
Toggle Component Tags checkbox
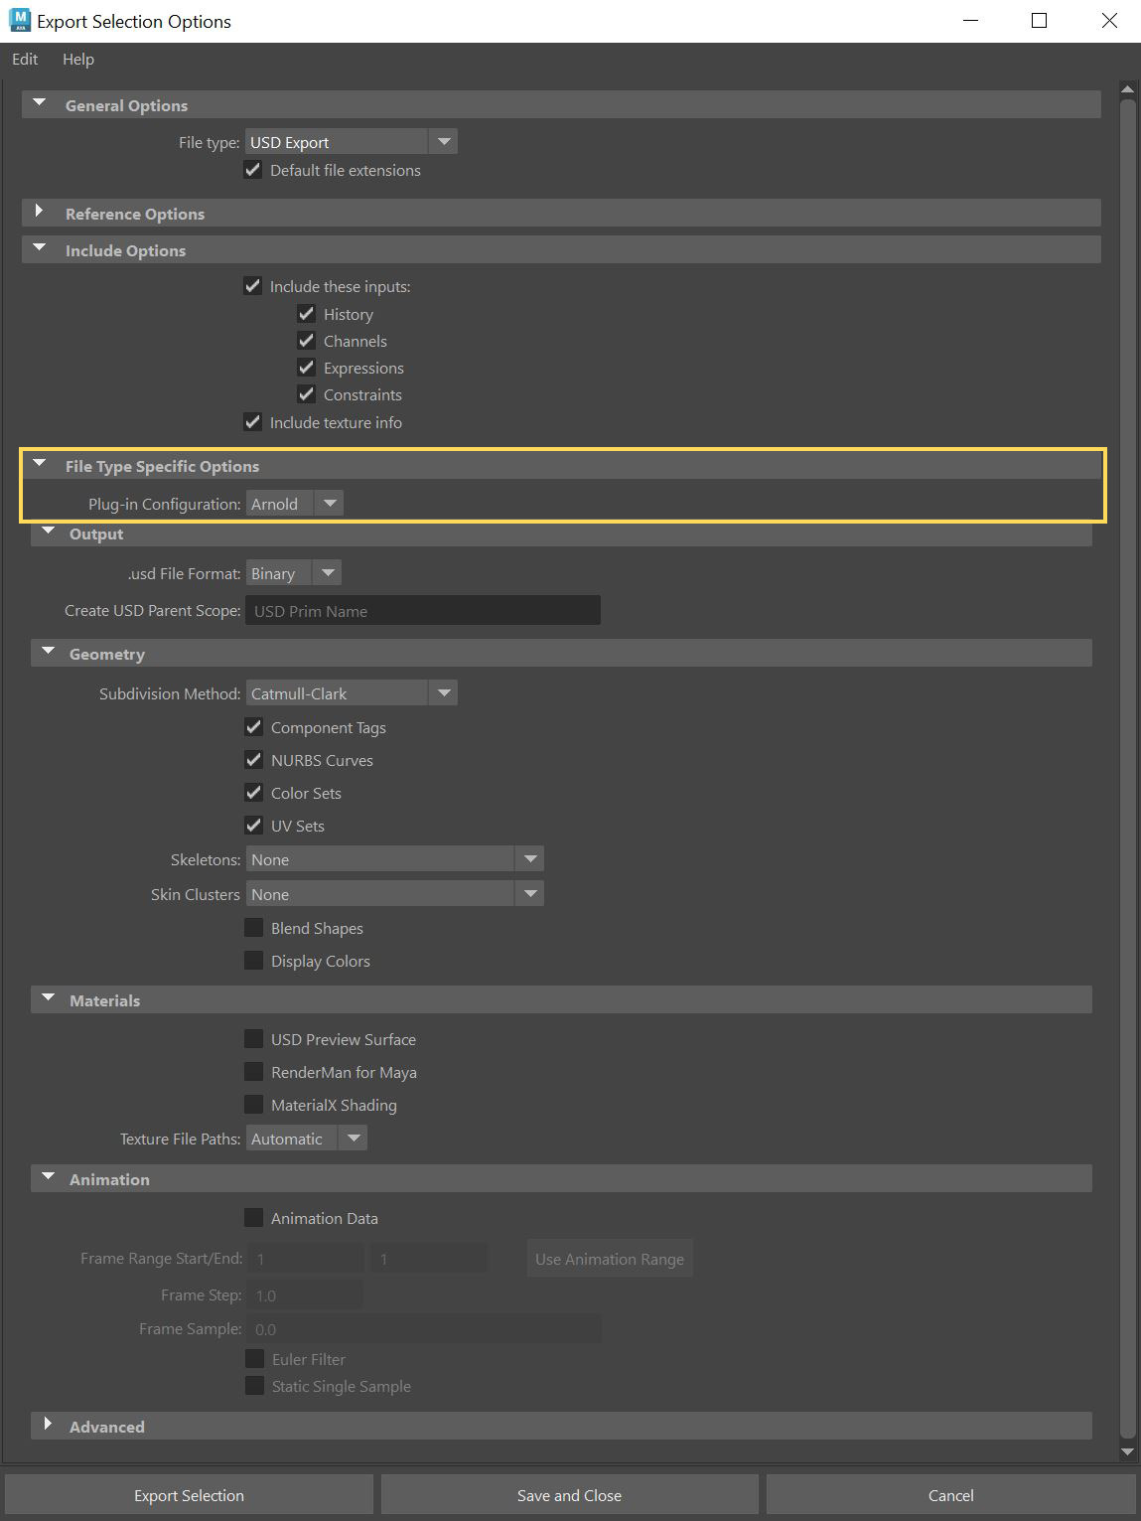pyautogui.click(x=253, y=727)
